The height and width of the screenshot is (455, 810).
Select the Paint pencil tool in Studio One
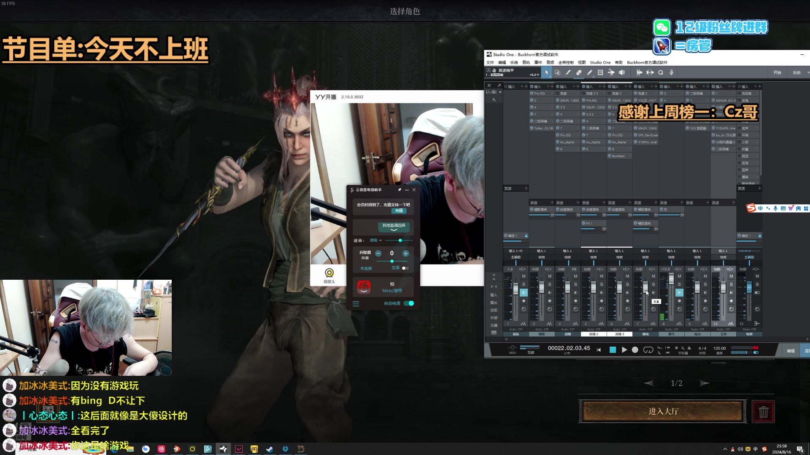(590, 72)
